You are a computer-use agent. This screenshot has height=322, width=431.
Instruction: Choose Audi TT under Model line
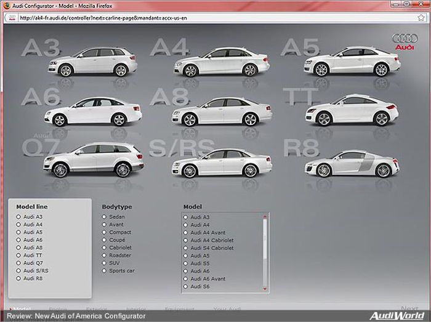(x=29, y=256)
